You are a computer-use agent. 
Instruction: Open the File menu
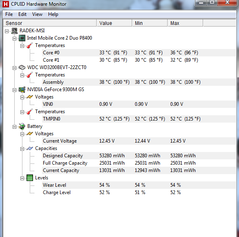(9, 14)
